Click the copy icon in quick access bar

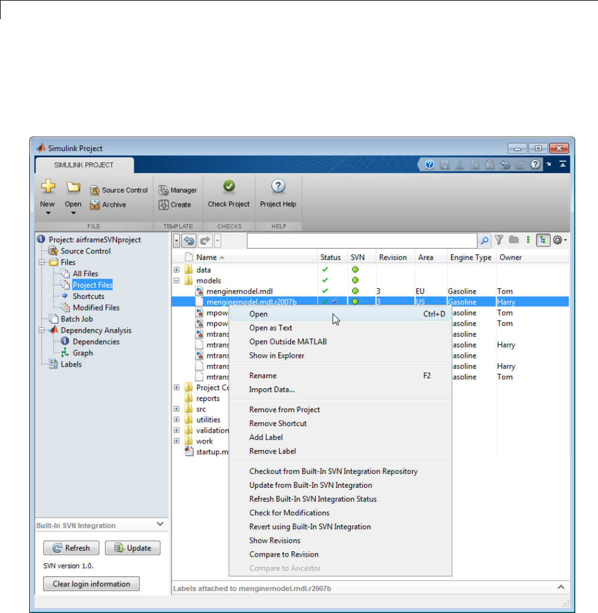coord(474,165)
